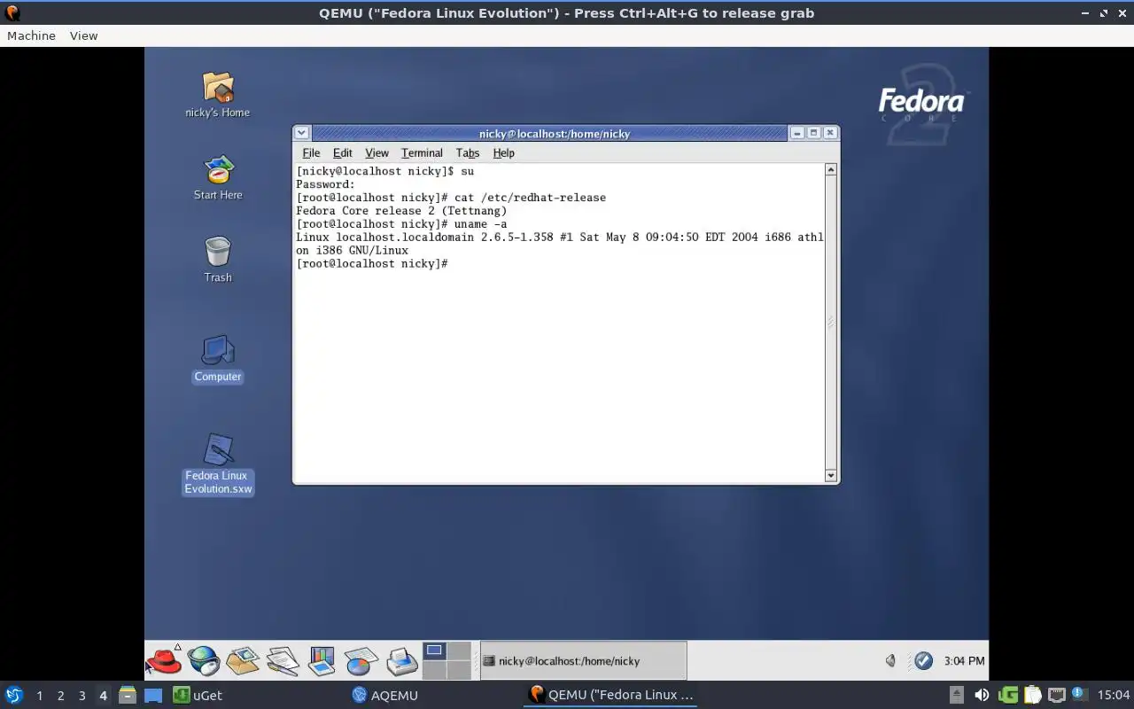Image resolution: width=1134 pixels, height=709 pixels.
Task: Select top-left Fedora workspace pager cell
Action: tap(434, 651)
